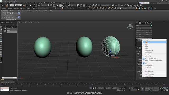Open the Hierarchy panel icon
Viewport: 169px width, 95px height.
[x=143, y=23]
